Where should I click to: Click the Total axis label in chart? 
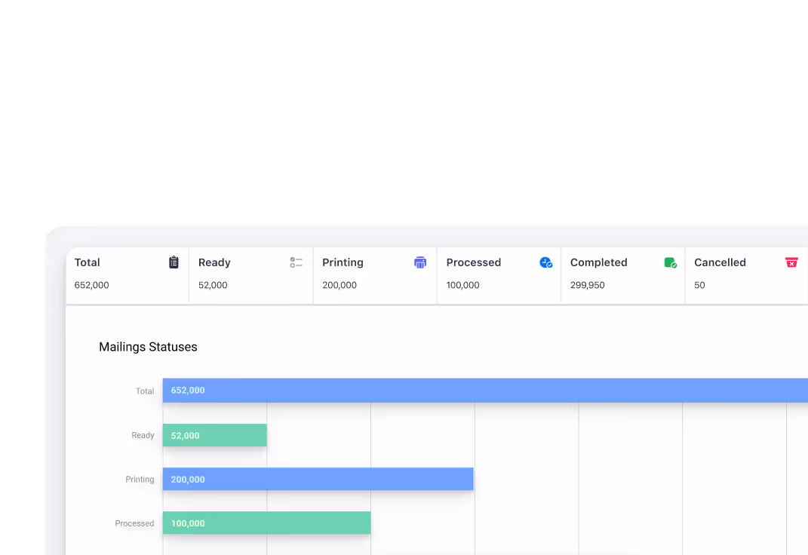click(145, 391)
